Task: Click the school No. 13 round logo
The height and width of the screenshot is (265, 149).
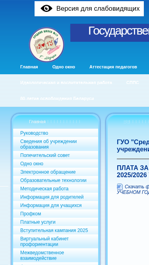Action: pyautogui.click(x=46, y=45)
